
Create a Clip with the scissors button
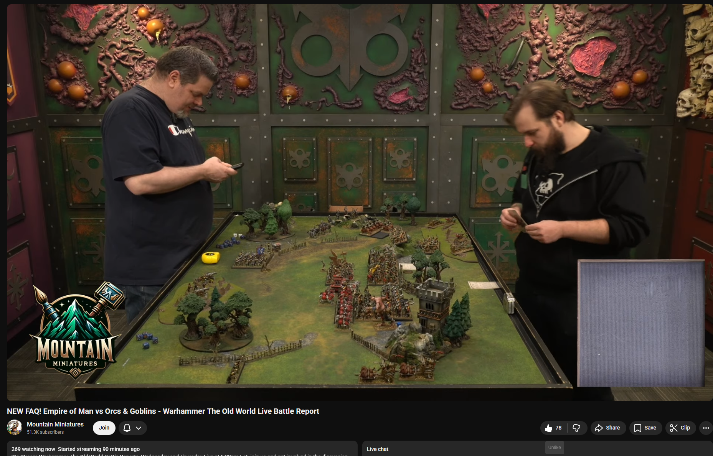point(680,428)
